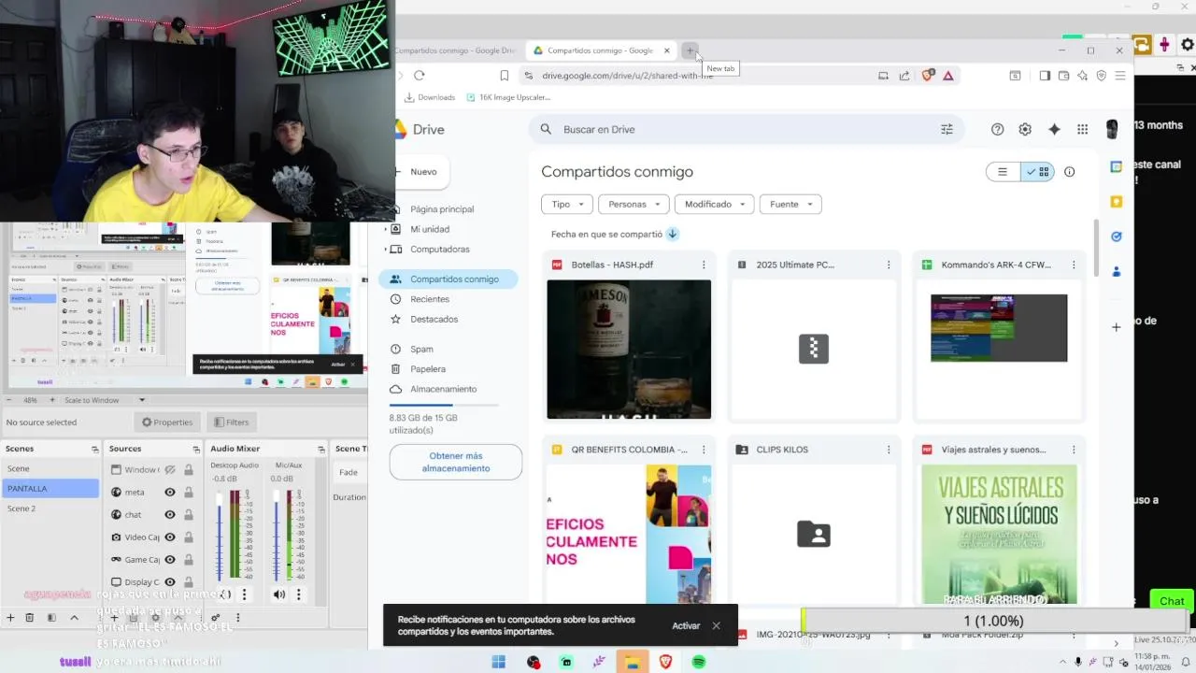The height and width of the screenshot is (673, 1196).
Task: Select the PANTALLA scene in OBS
Action: point(50,489)
